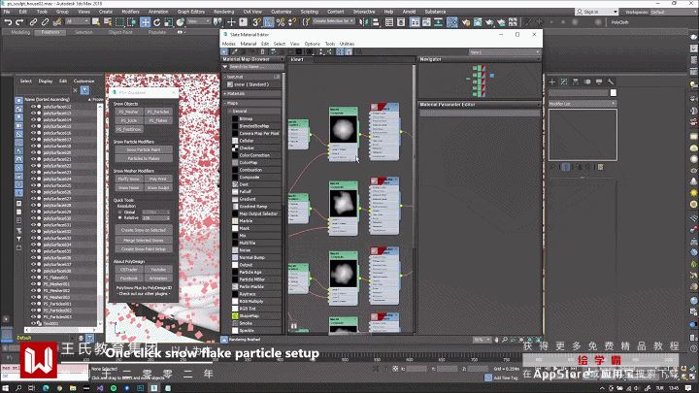Open File Explorer from the taskbar

73,388
